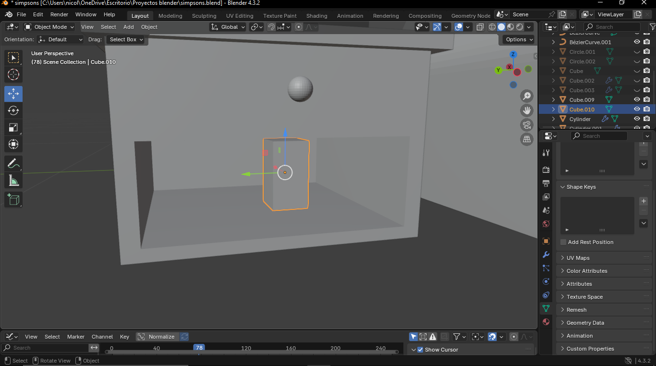Select the Select Box tool in toolbar
This screenshot has width=656, height=366.
13,58
